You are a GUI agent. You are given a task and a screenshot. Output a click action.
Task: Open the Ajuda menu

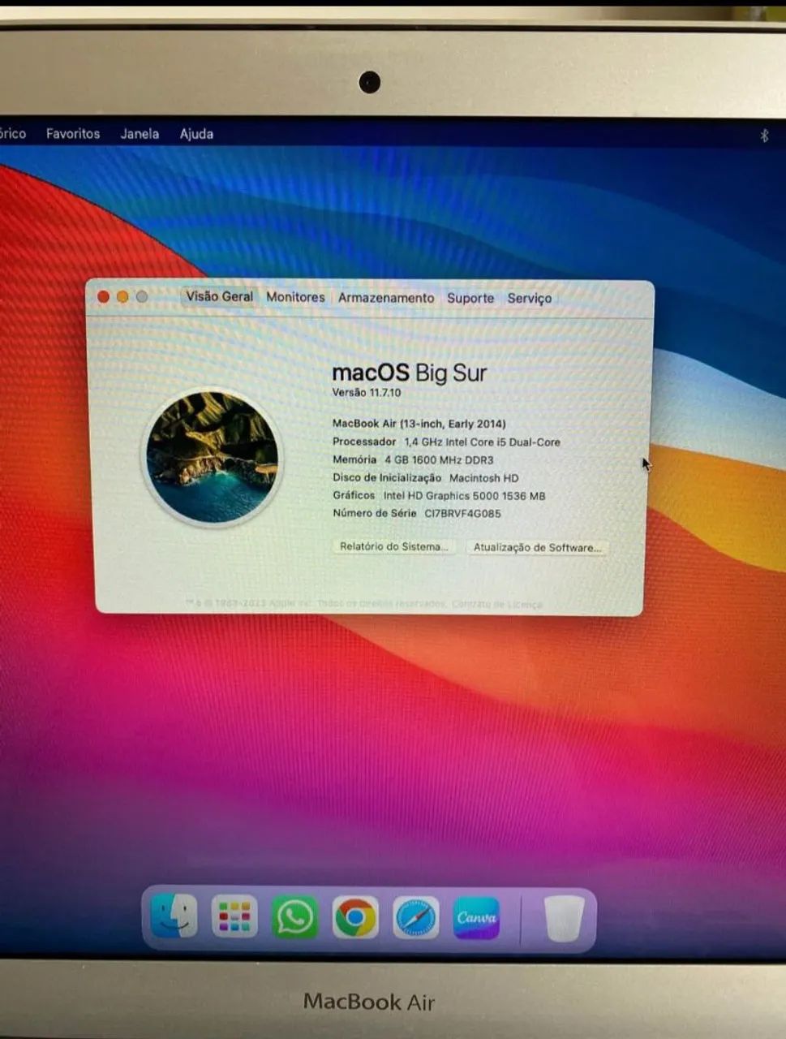(195, 133)
